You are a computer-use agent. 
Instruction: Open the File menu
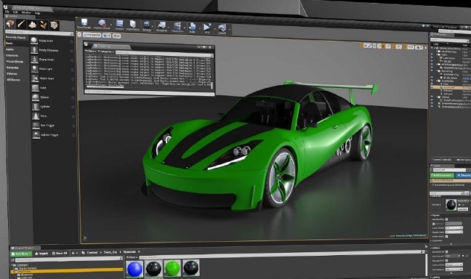tap(7, 12)
